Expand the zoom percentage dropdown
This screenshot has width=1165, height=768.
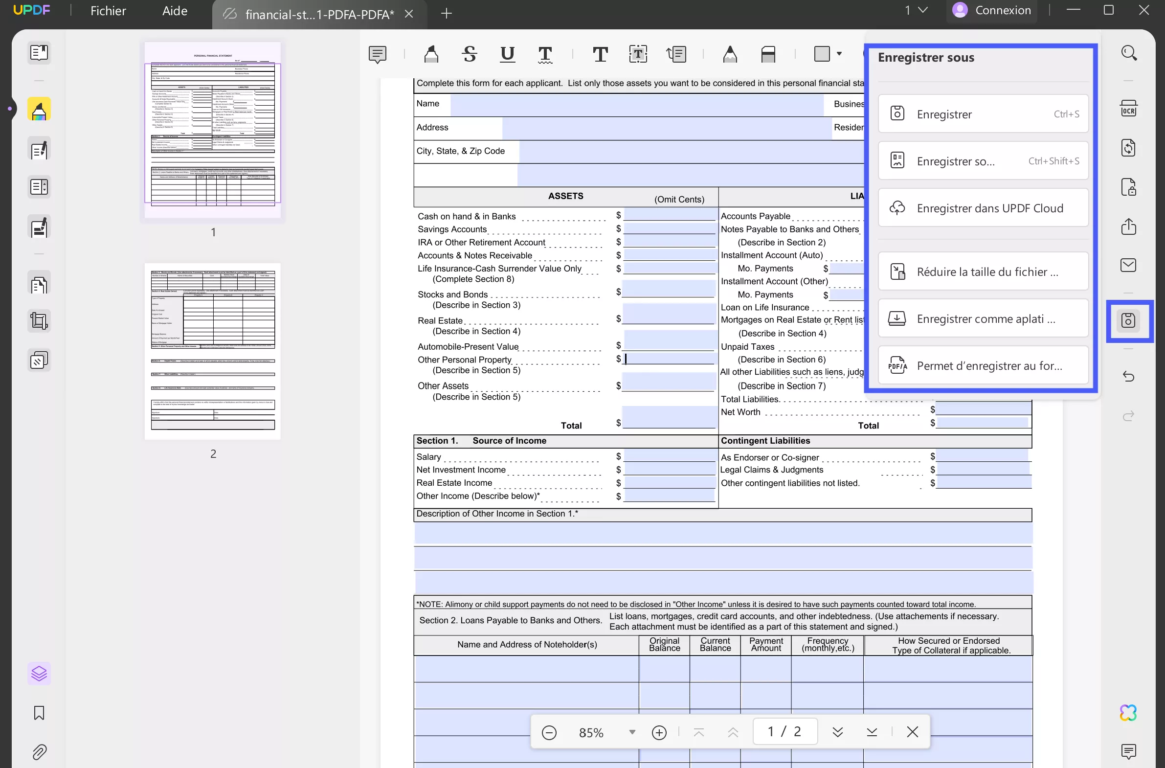[x=632, y=732]
